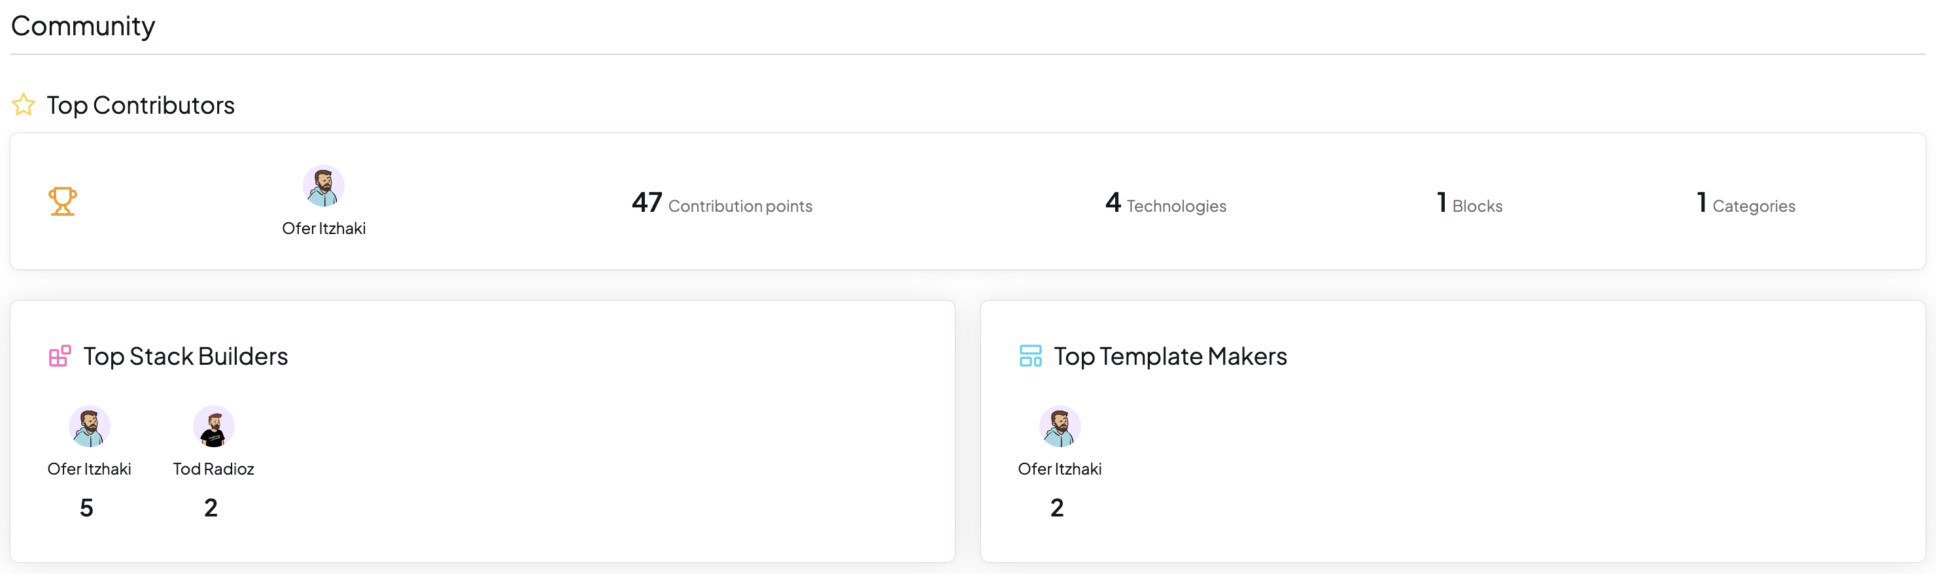Click the Ofer Itzhaki name in Top Contributors
Screen dimensions: 1936x574
click(323, 228)
